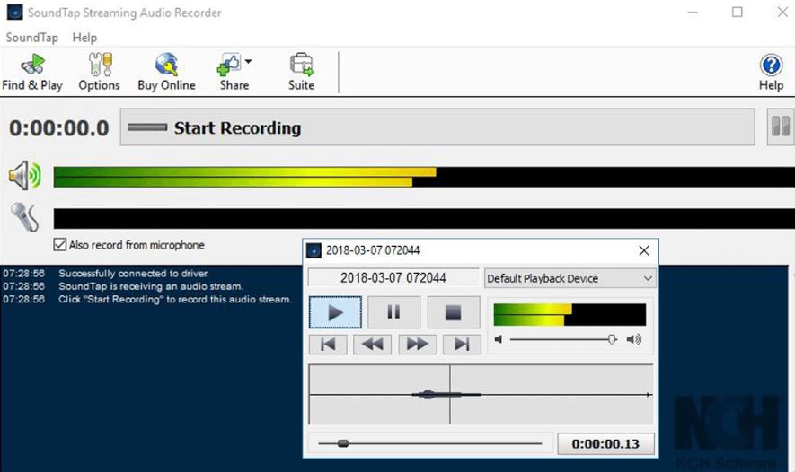Click the low volume speaker icon
This screenshot has height=472, width=795.
(x=499, y=339)
